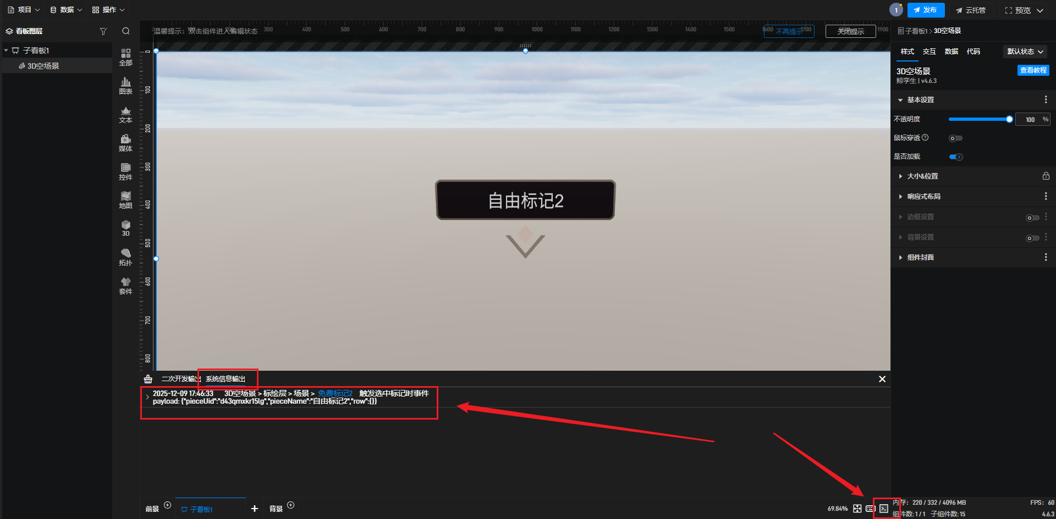The width and height of the screenshot is (1056, 519).
Task: Switch to the 交互 tab
Action: click(929, 52)
